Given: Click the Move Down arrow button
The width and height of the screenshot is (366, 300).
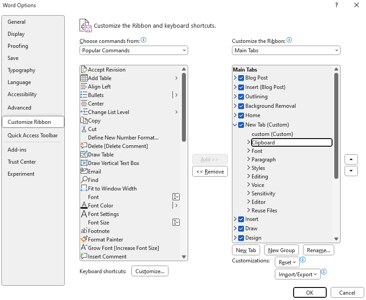Looking at the screenshot, I should [x=351, y=171].
